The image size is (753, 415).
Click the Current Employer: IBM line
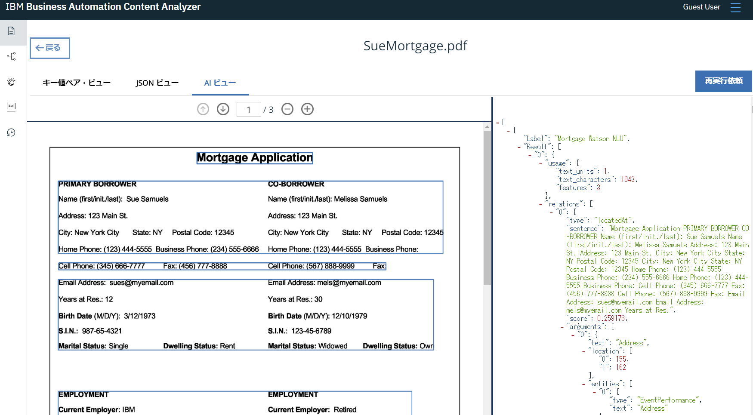pos(97,410)
